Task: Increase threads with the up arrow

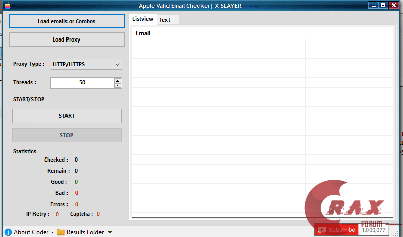Action: click(x=118, y=81)
